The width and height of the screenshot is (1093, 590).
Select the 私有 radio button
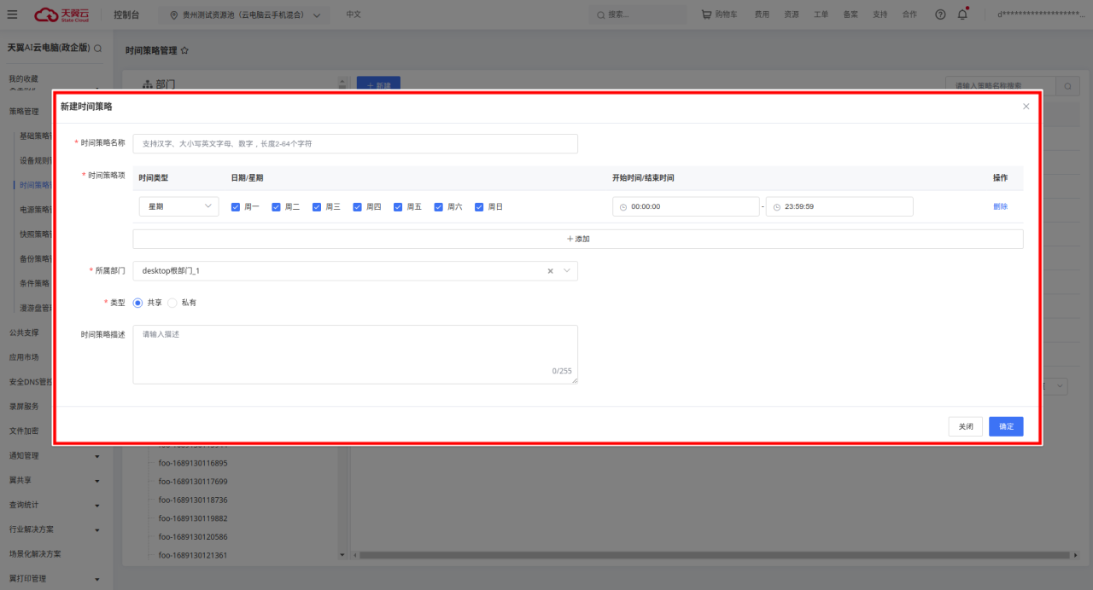(172, 303)
